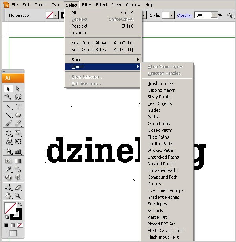Click the Opacity link label

pyautogui.click(x=184, y=15)
